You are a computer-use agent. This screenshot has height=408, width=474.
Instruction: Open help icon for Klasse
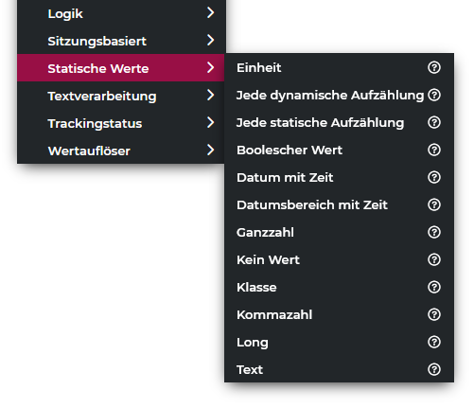(434, 287)
